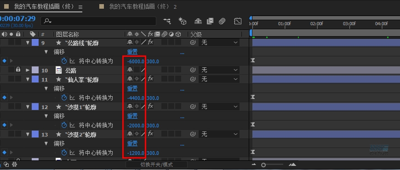This screenshot has height=170, width=400.
Task: Click the fx switch on “沙漠1”轮廓 layer
Action: coord(150,106)
